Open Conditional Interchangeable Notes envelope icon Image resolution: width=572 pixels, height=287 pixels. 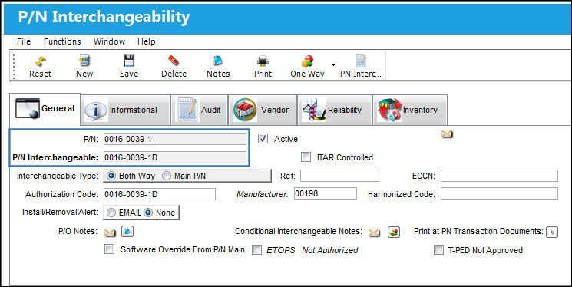[374, 233]
